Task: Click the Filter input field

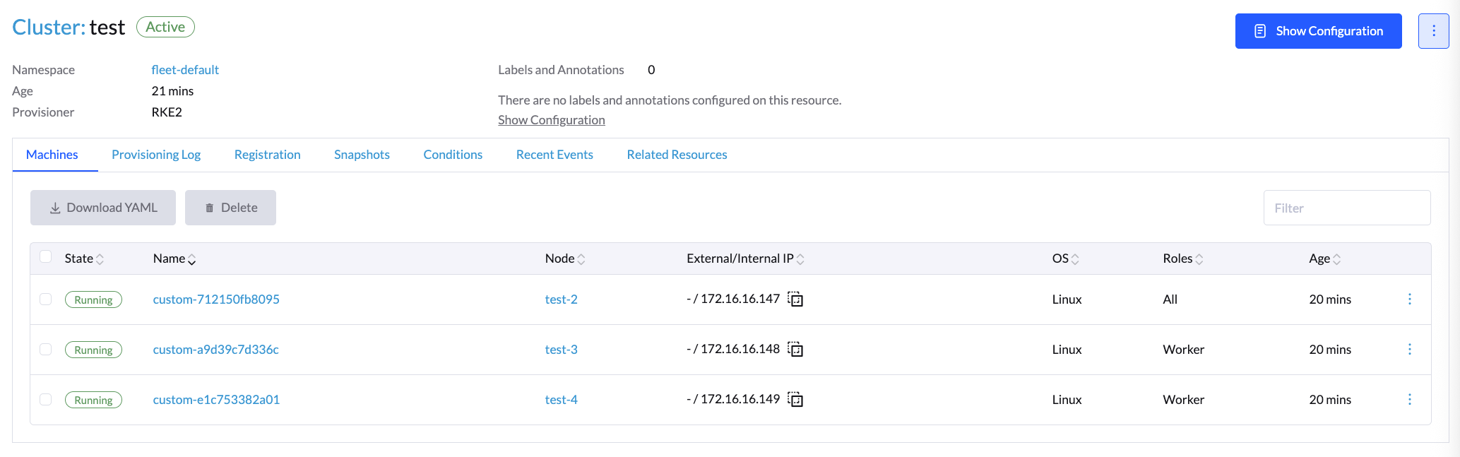Action: click(1346, 208)
